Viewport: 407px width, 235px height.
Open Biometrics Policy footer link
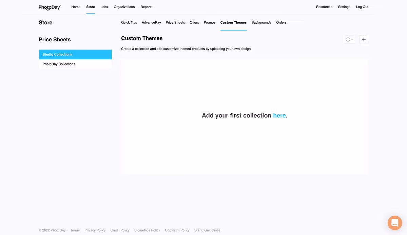coord(147,230)
